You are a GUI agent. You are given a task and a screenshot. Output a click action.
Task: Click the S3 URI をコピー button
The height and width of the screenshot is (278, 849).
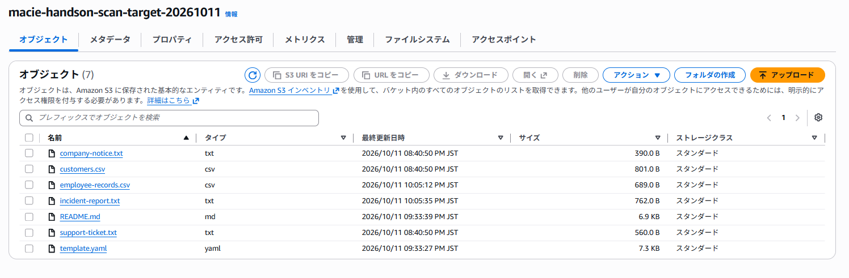coord(307,75)
